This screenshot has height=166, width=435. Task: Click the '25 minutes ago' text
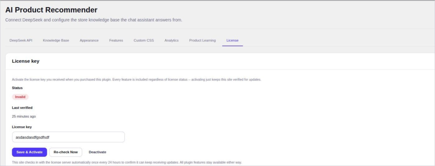pos(24,116)
